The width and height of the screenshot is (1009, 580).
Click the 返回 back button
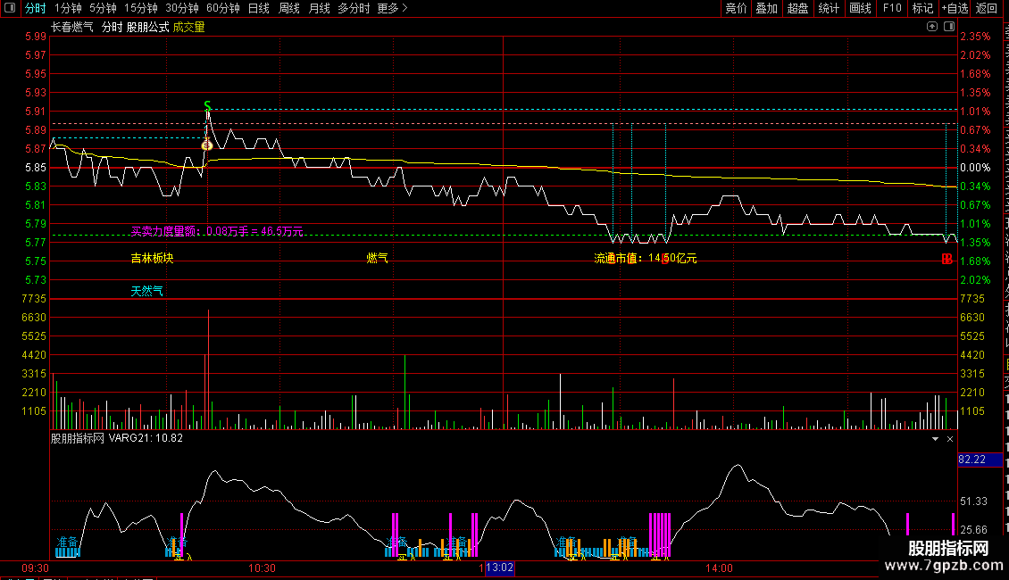click(987, 8)
